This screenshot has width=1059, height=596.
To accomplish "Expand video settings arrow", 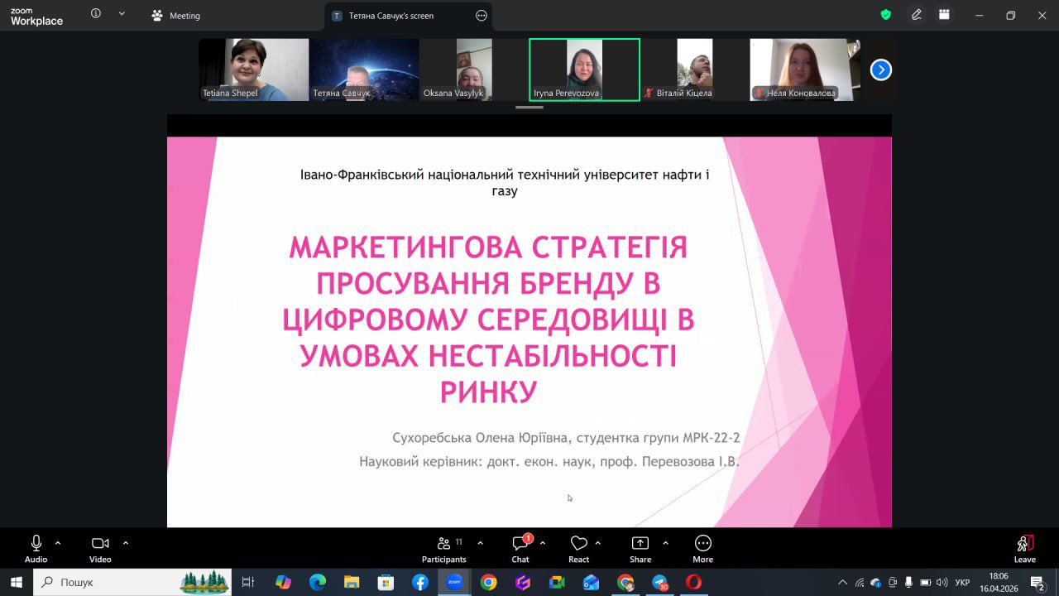I will (126, 543).
